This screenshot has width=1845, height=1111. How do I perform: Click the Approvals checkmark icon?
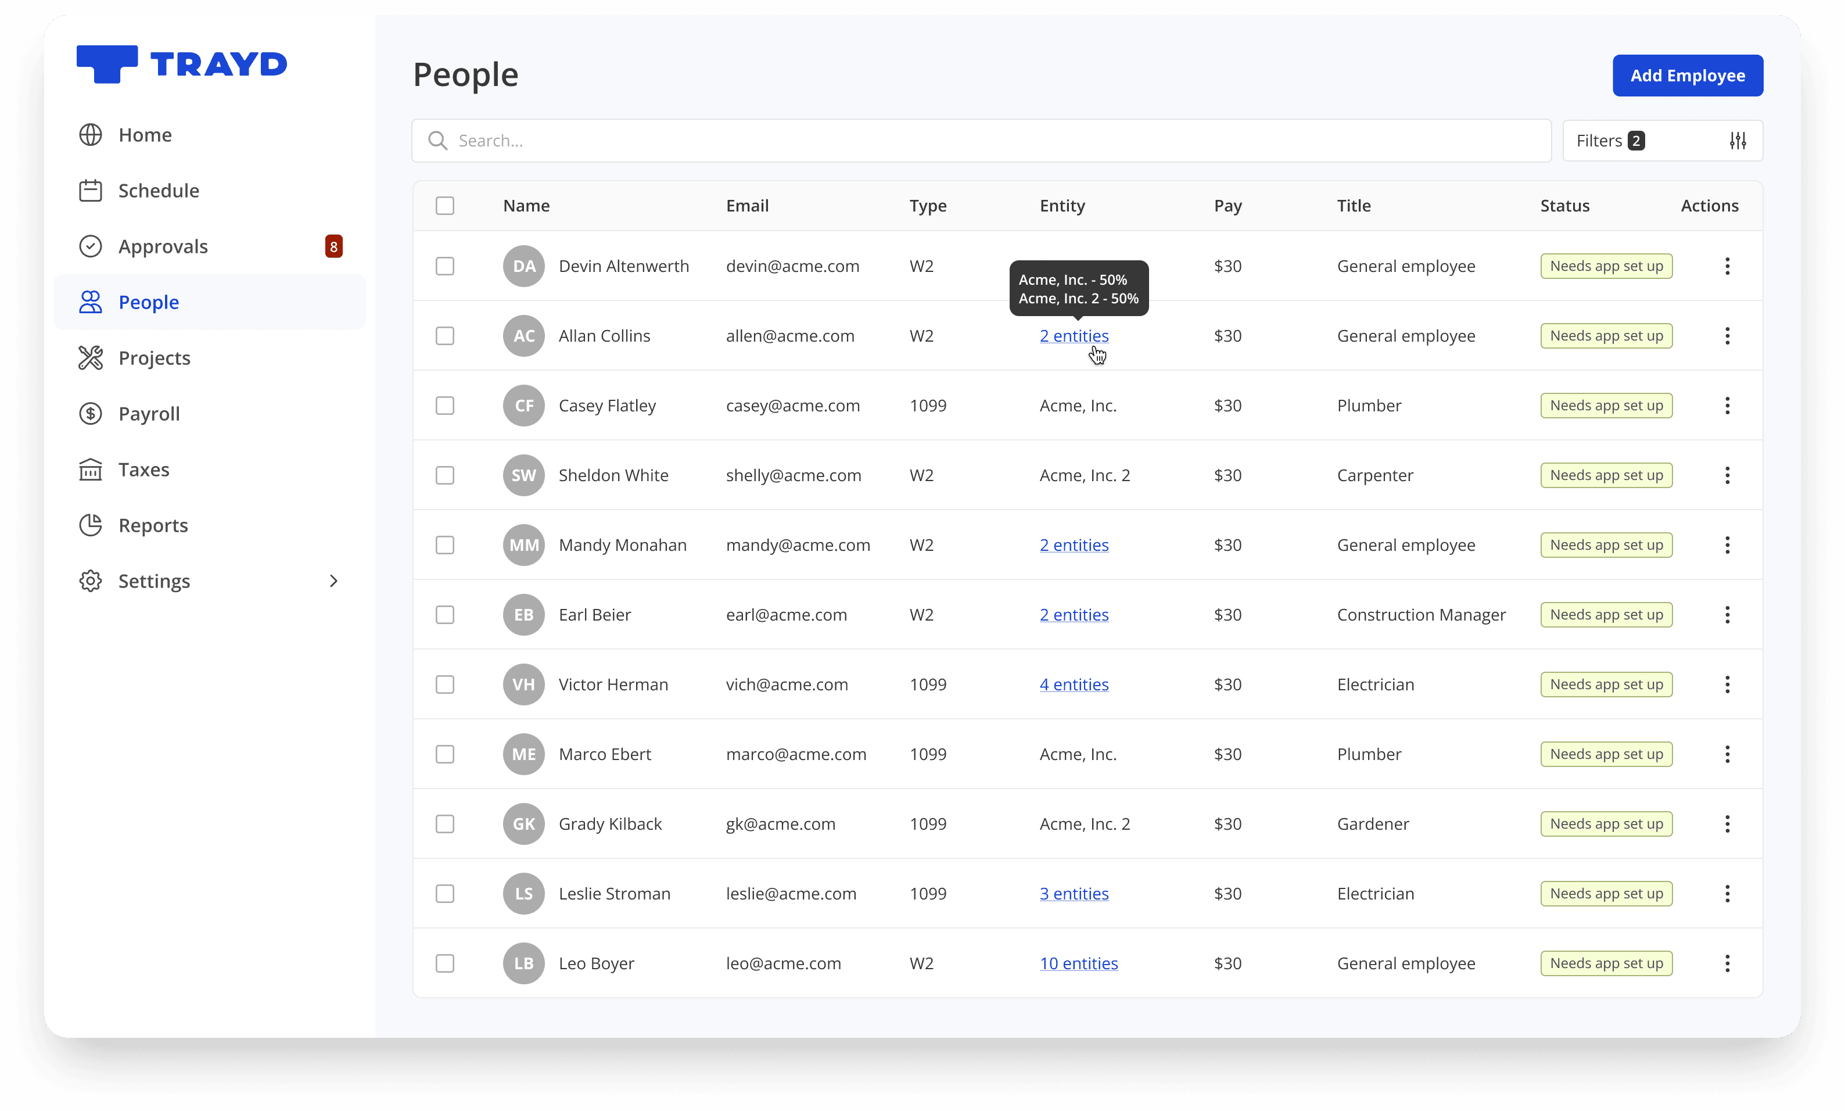[x=91, y=246]
